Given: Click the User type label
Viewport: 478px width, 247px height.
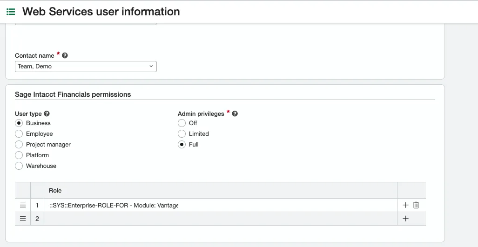Looking at the screenshot, I should [28, 114].
